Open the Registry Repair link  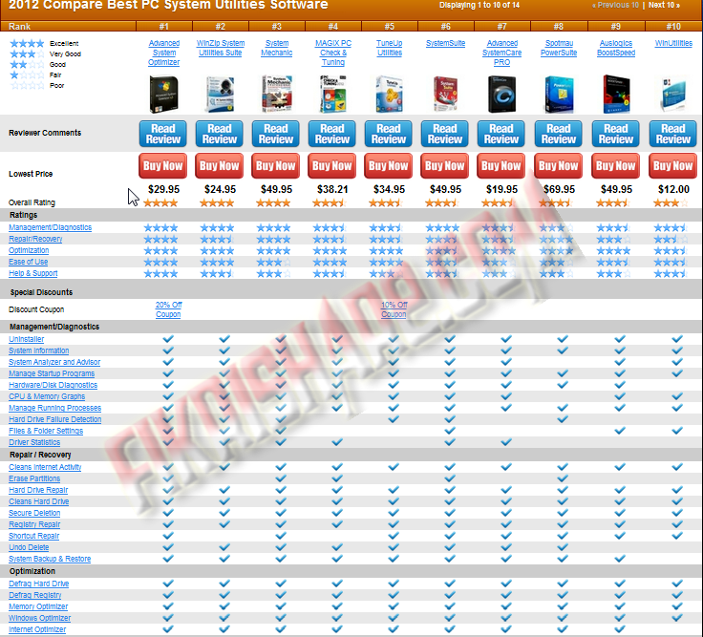(x=34, y=524)
